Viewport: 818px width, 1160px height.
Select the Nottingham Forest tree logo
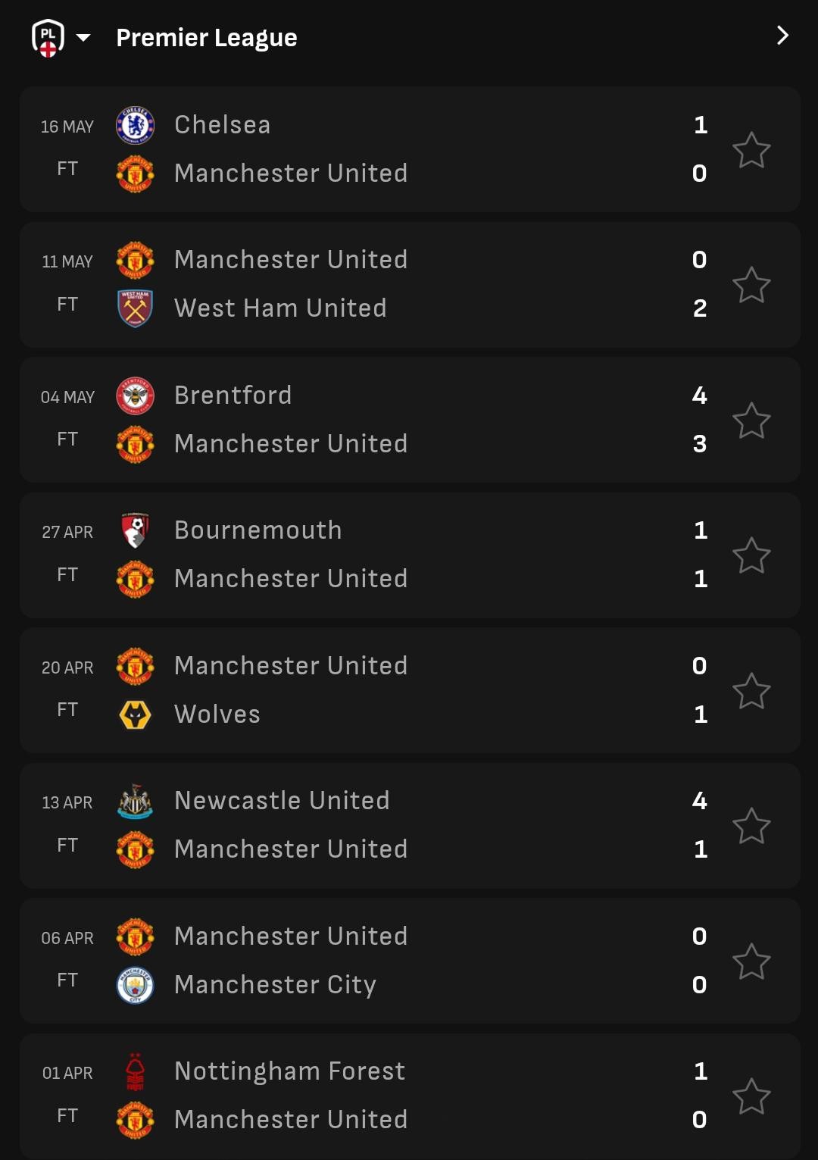click(135, 1071)
